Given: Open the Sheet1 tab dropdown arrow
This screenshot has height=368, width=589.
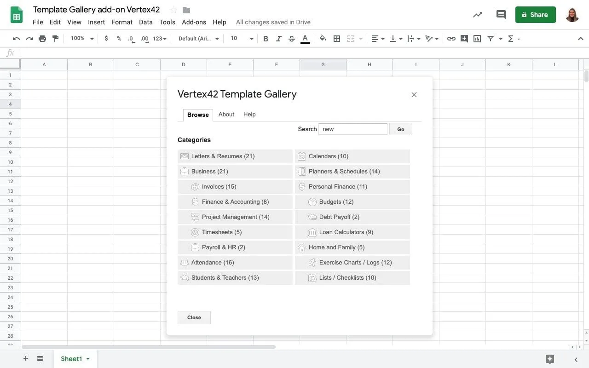Looking at the screenshot, I should (88, 359).
